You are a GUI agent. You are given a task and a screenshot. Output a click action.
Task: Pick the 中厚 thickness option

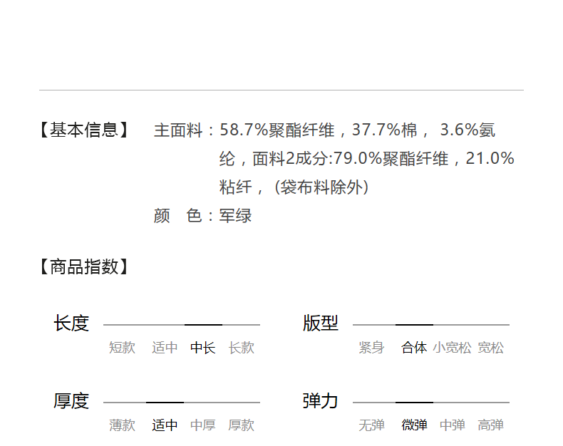[203, 425]
